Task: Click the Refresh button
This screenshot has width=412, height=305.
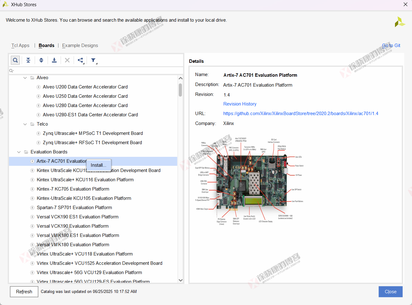Action: coord(24,292)
